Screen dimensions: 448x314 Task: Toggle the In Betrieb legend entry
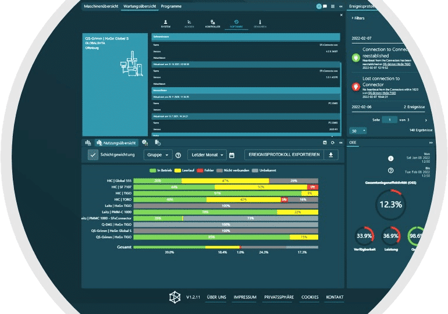point(161,170)
